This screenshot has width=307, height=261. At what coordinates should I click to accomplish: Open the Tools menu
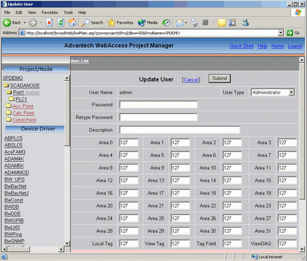(68, 12)
